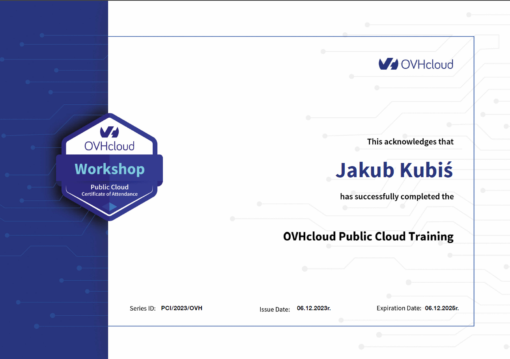The width and height of the screenshot is (510, 359).
Task: Click Certificate of Attendance text on badge
Action: click(110, 194)
